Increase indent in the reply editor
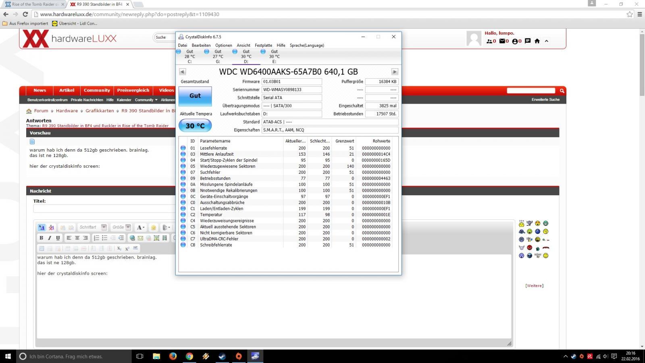Viewport: 645px width, 363px height. tap(121, 238)
